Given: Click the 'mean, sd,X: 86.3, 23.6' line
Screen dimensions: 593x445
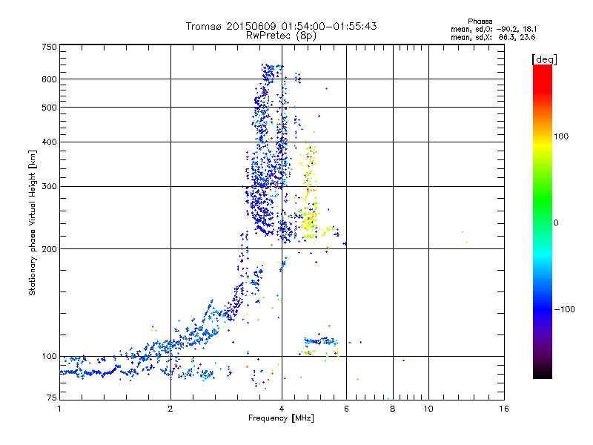Looking at the screenshot, I should tap(493, 37).
